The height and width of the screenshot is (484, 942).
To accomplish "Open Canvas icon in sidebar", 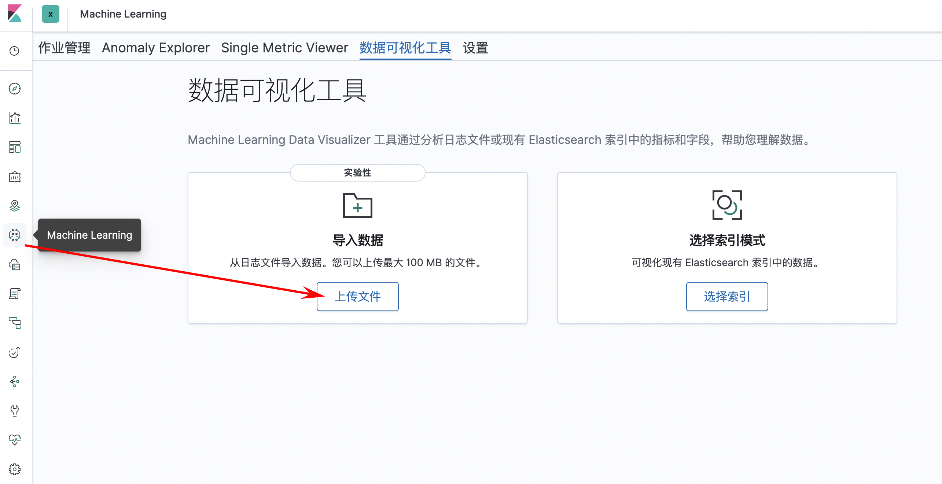I will pos(14,176).
